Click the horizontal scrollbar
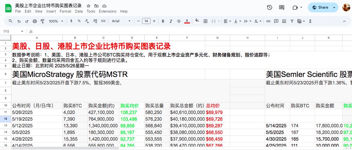The height and width of the screenshot is (150, 352). (x=65, y=148)
